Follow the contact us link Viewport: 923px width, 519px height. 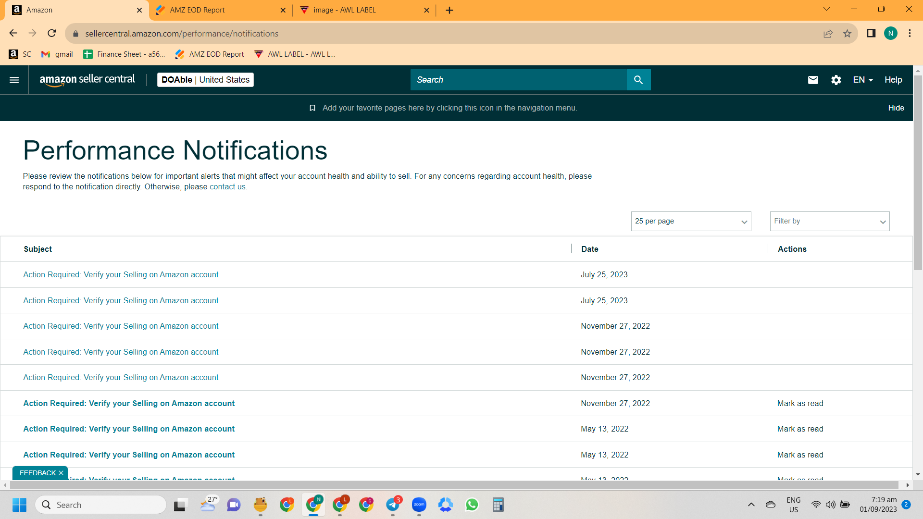pos(227,187)
